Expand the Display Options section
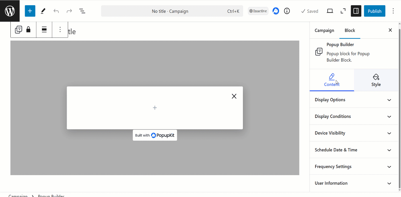This screenshot has height=197, width=401. pyautogui.click(x=354, y=100)
